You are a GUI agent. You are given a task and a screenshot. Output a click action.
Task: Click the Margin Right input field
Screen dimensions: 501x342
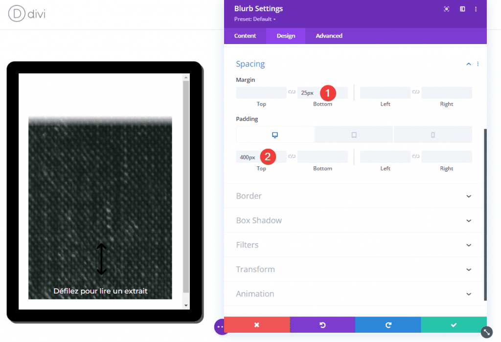pyautogui.click(x=446, y=92)
